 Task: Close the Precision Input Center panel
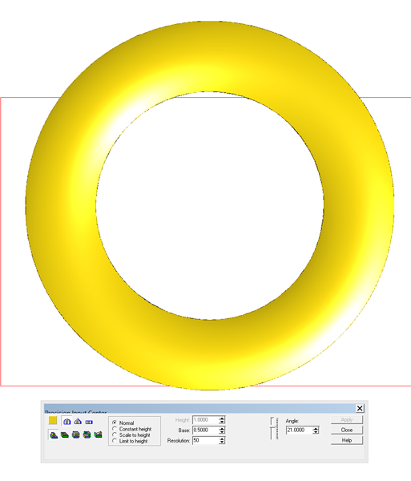pyautogui.click(x=360, y=408)
